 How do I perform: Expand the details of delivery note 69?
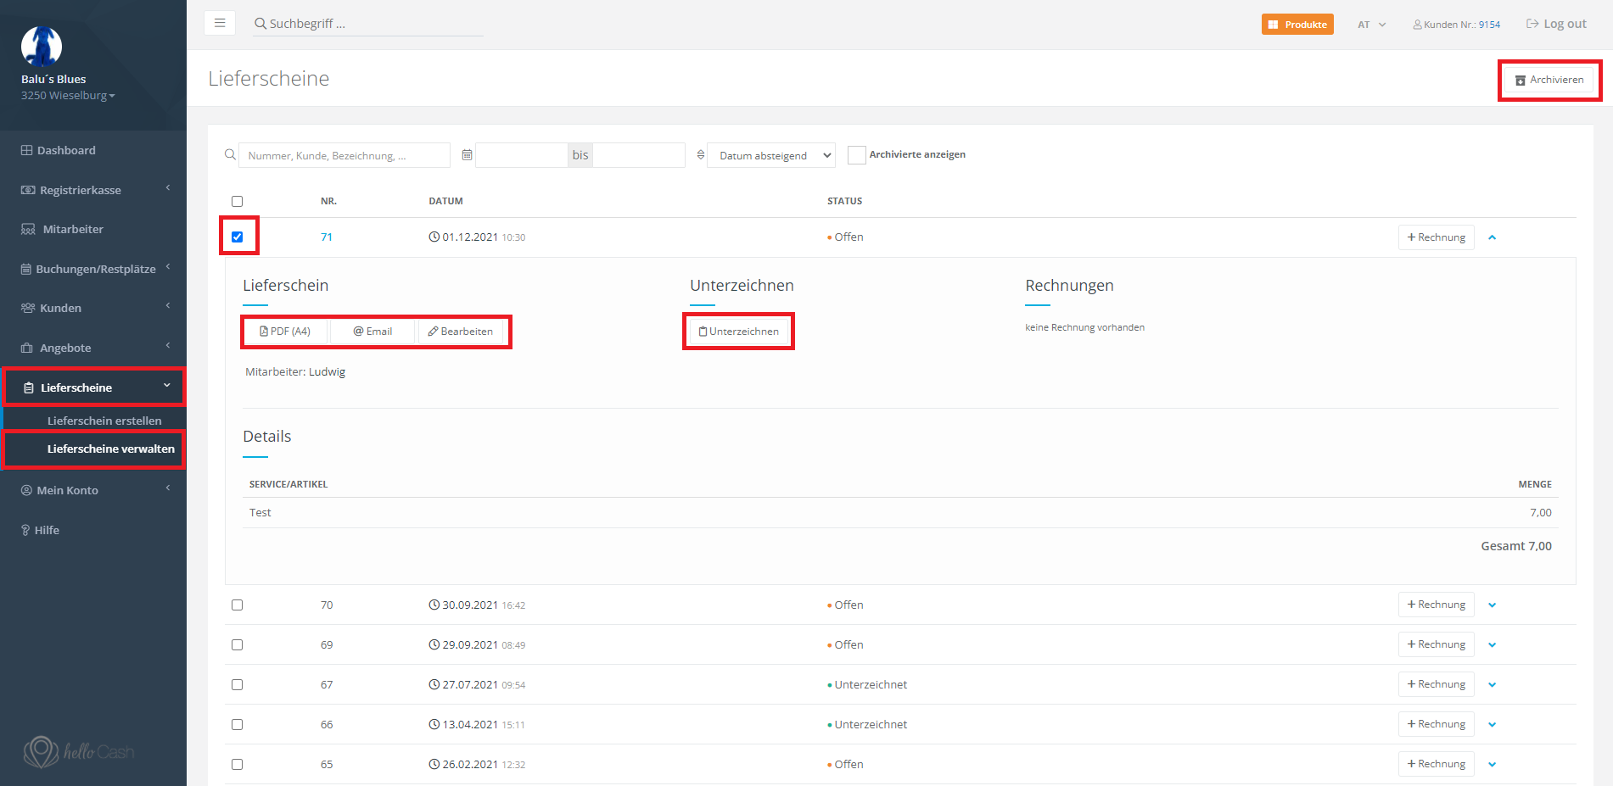[x=1492, y=645]
